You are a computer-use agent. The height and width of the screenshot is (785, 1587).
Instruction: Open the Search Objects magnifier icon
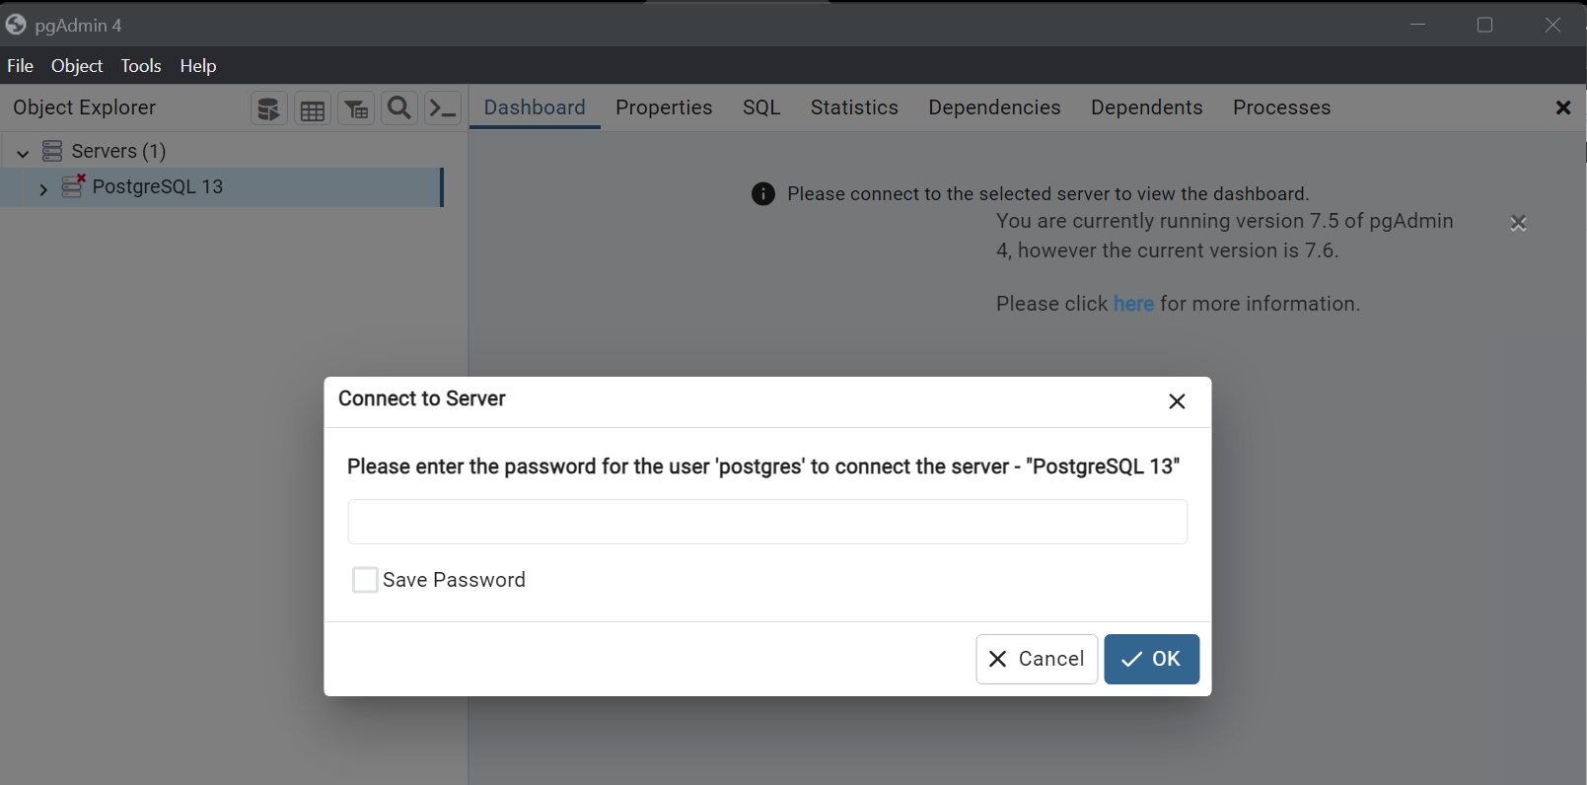(399, 108)
